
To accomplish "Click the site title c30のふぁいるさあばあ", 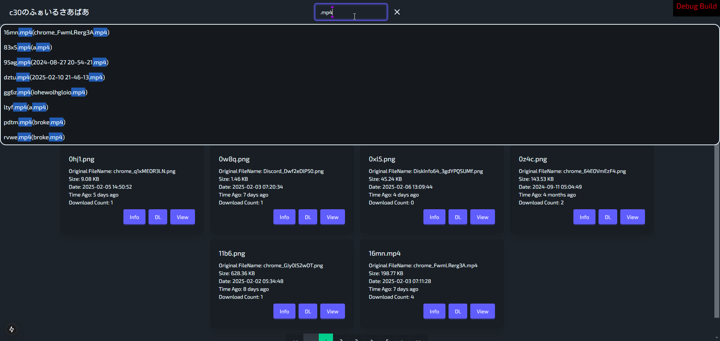I will click(x=49, y=12).
